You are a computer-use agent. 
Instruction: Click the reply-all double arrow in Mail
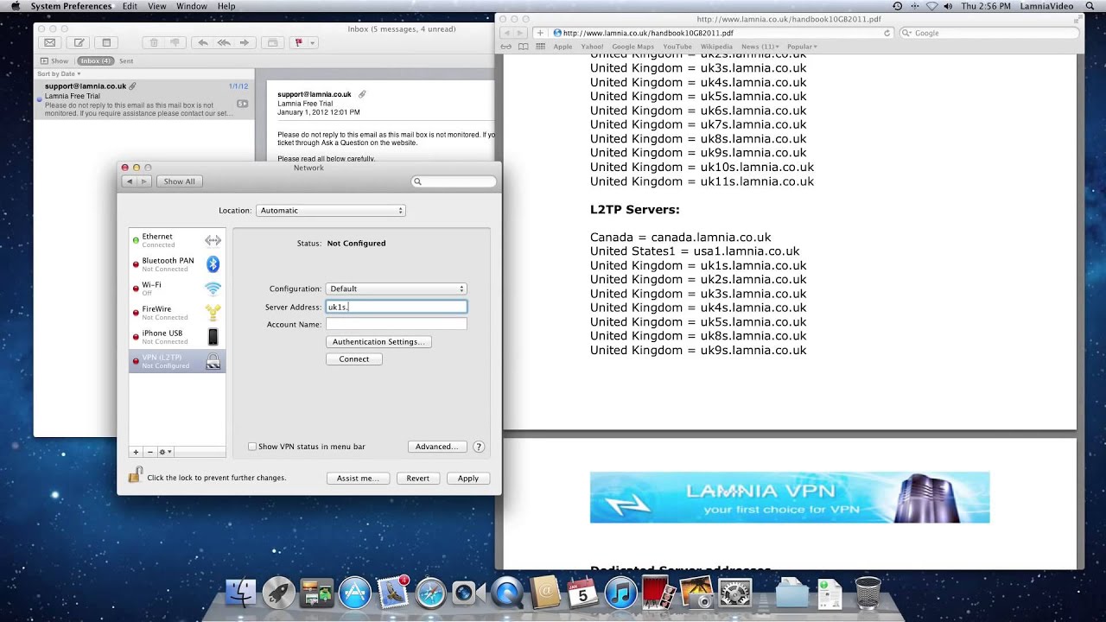coord(223,42)
